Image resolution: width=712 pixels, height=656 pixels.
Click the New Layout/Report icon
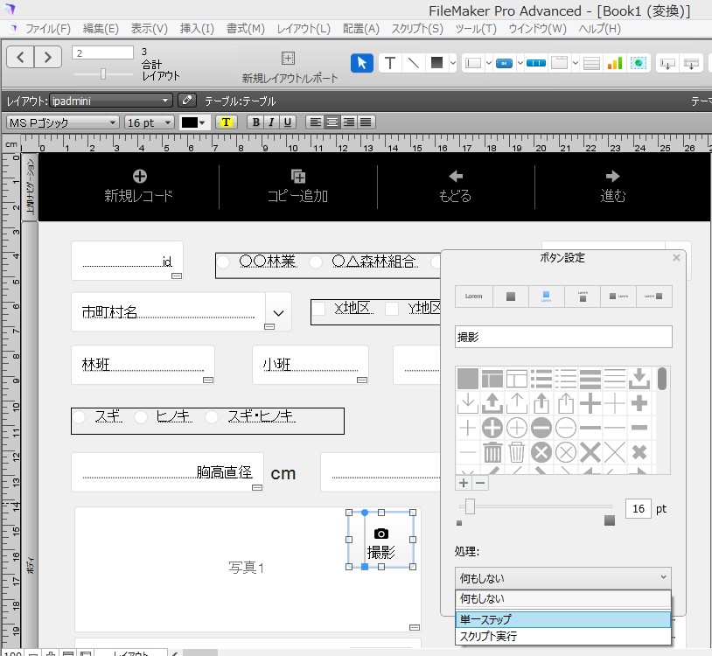point(289,58)
